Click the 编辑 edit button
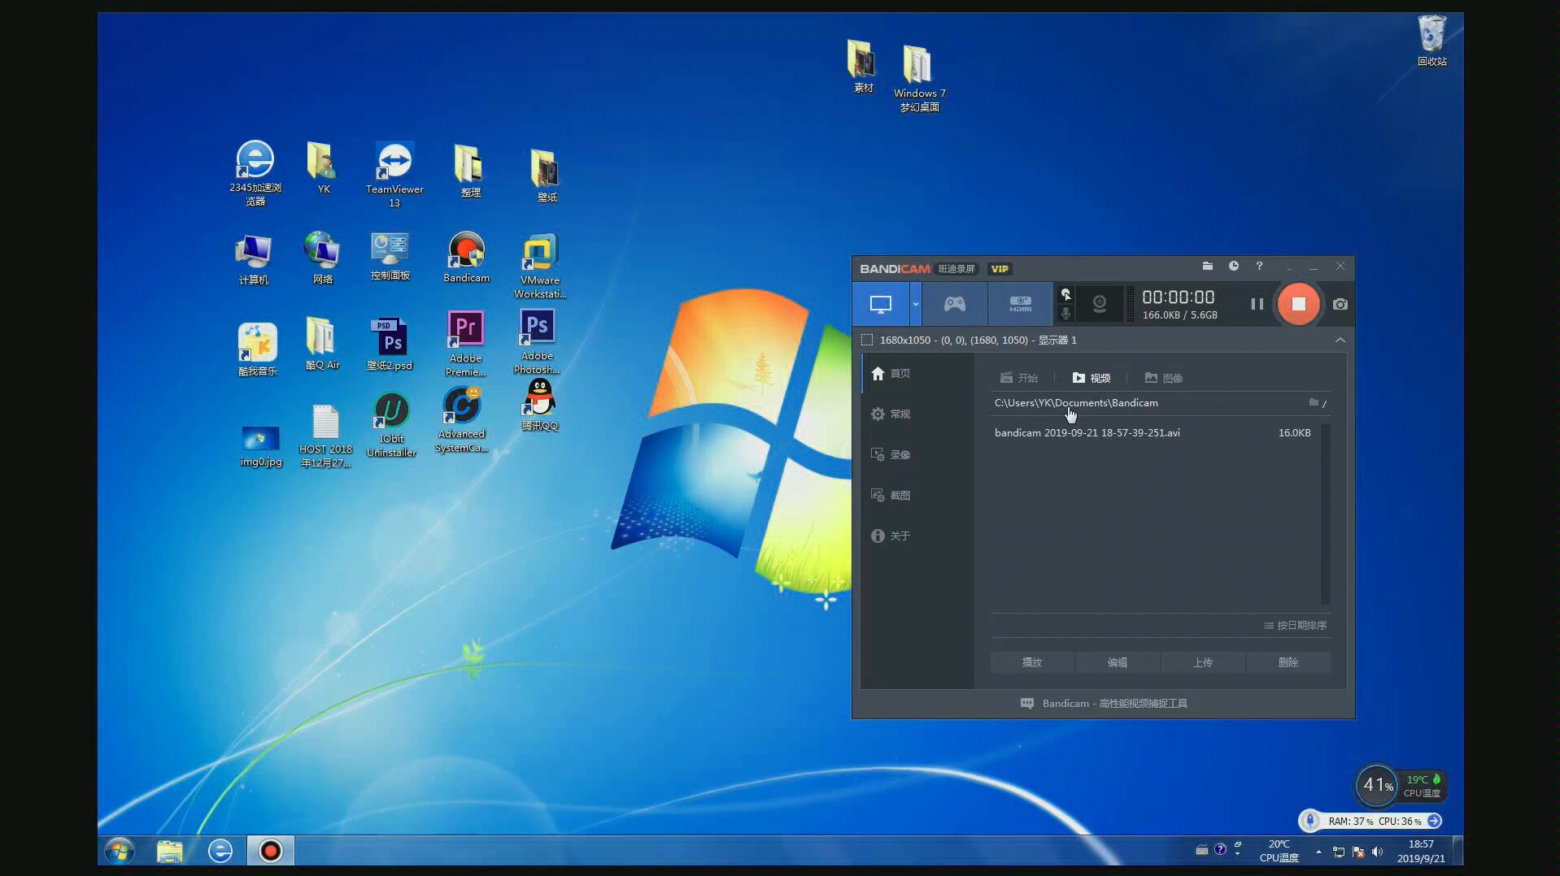 coord(1118,662)
